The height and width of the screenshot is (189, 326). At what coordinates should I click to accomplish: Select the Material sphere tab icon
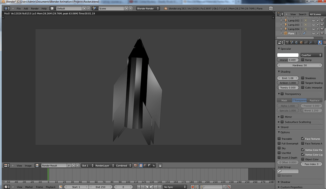[x=320, y=42]
